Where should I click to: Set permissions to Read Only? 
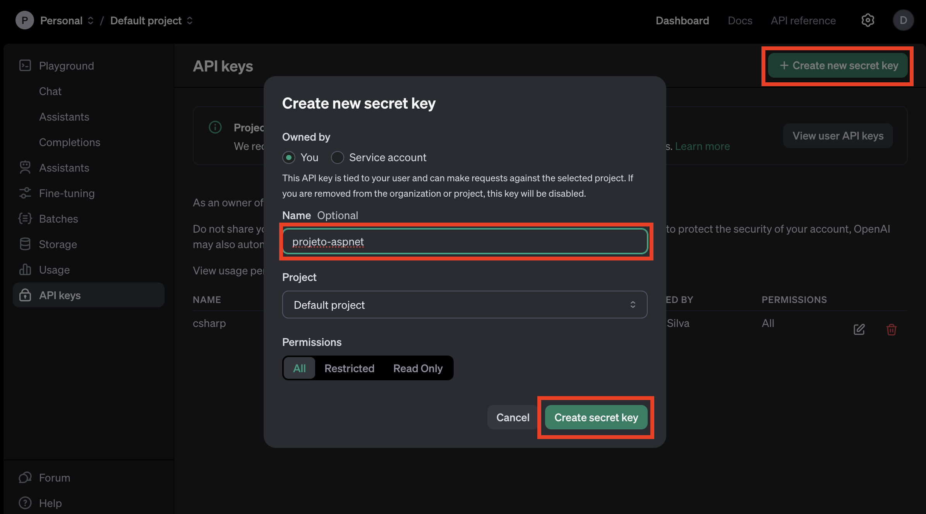click(418, 368)
